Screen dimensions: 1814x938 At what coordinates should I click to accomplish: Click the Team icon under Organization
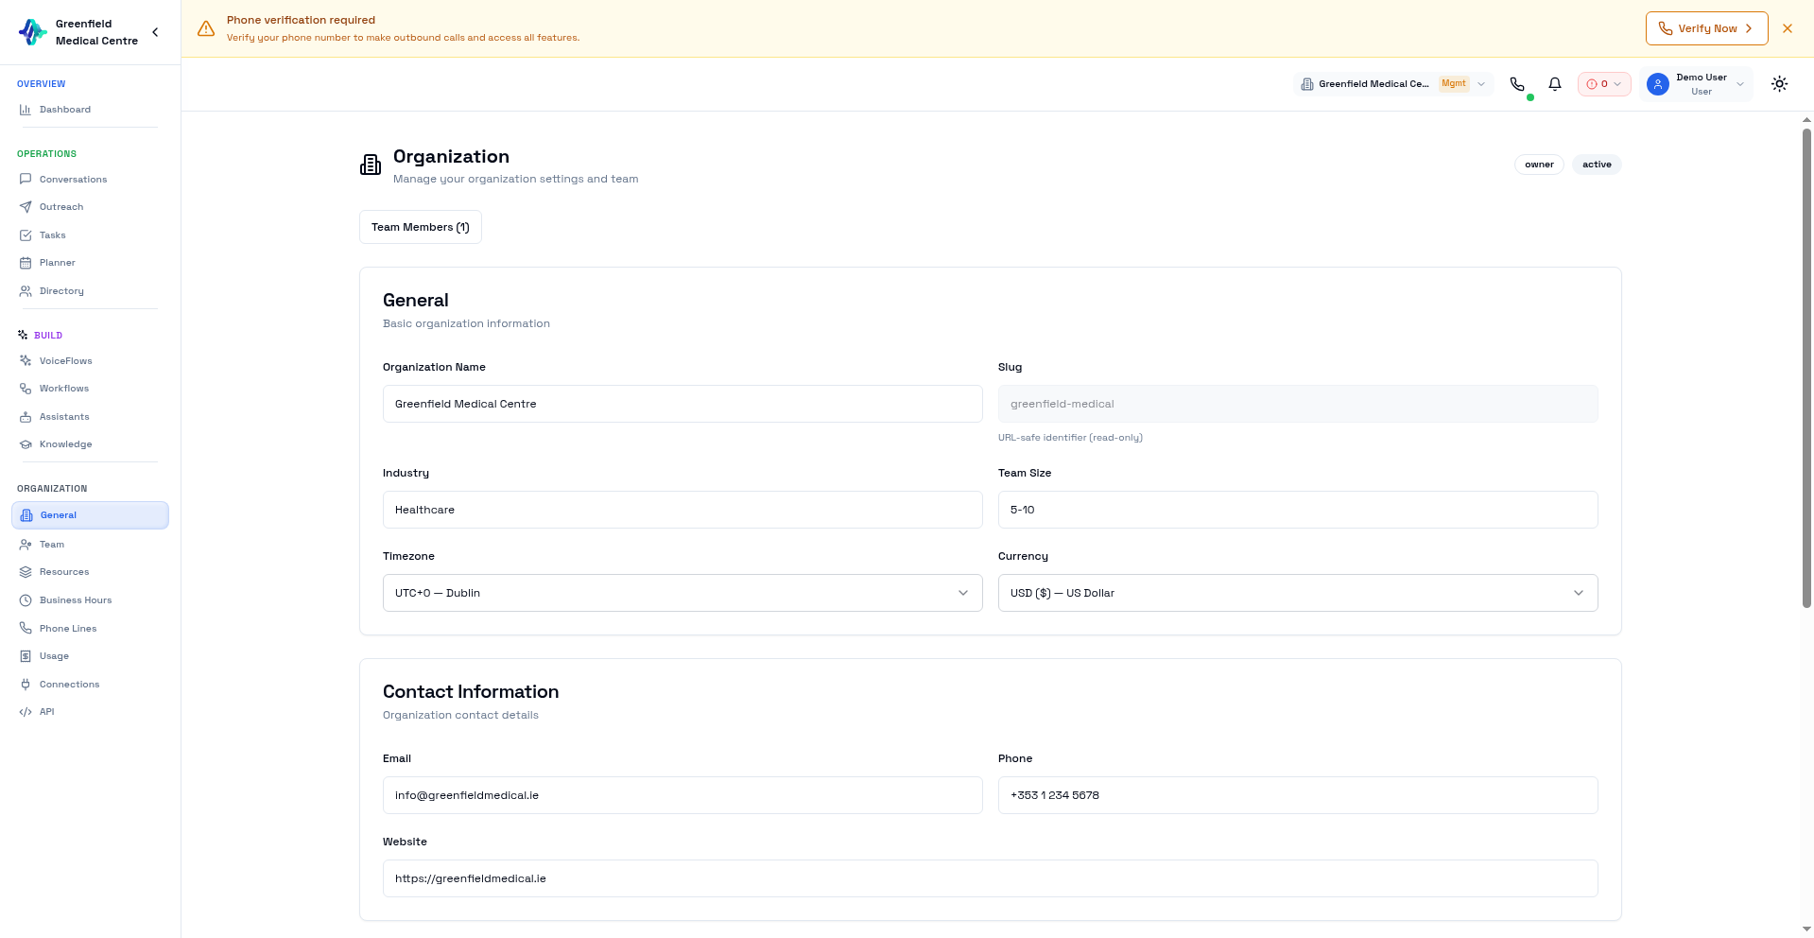pos(26,545)
